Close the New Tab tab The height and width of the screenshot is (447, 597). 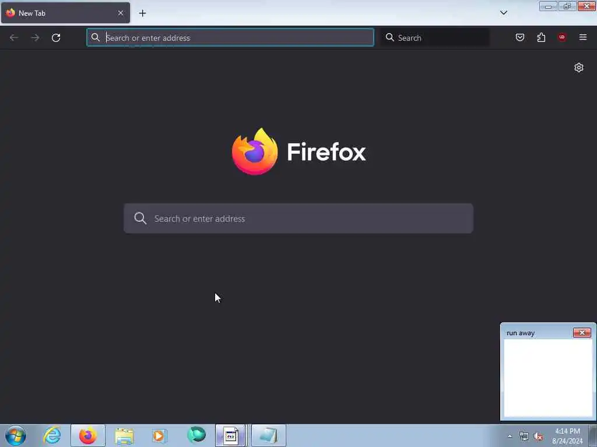click(x=121, y=13)
